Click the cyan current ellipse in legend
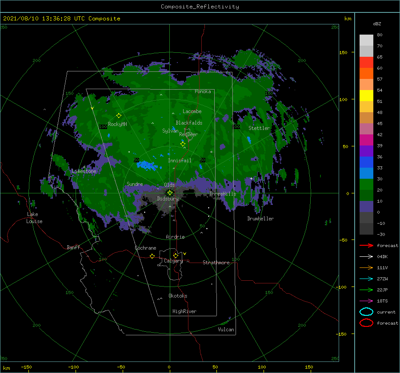This screenshot has width=400, height=373. 366,312
